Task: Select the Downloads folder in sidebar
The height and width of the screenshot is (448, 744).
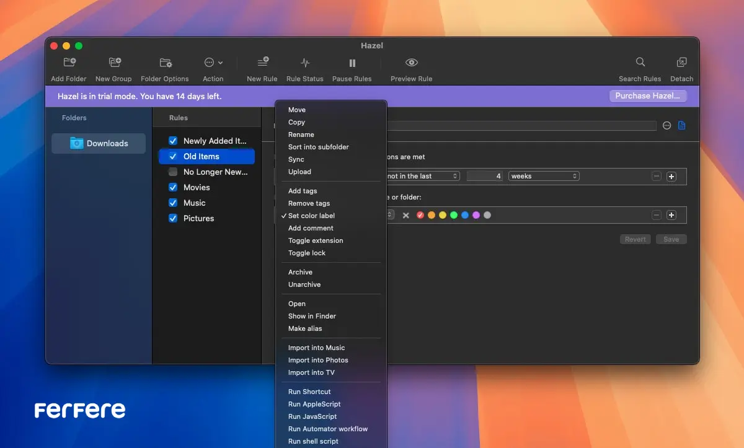Action: click(99, 143)
